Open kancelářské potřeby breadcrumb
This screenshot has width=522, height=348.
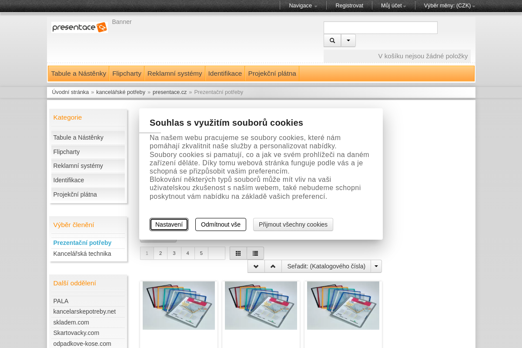[120, 92]
